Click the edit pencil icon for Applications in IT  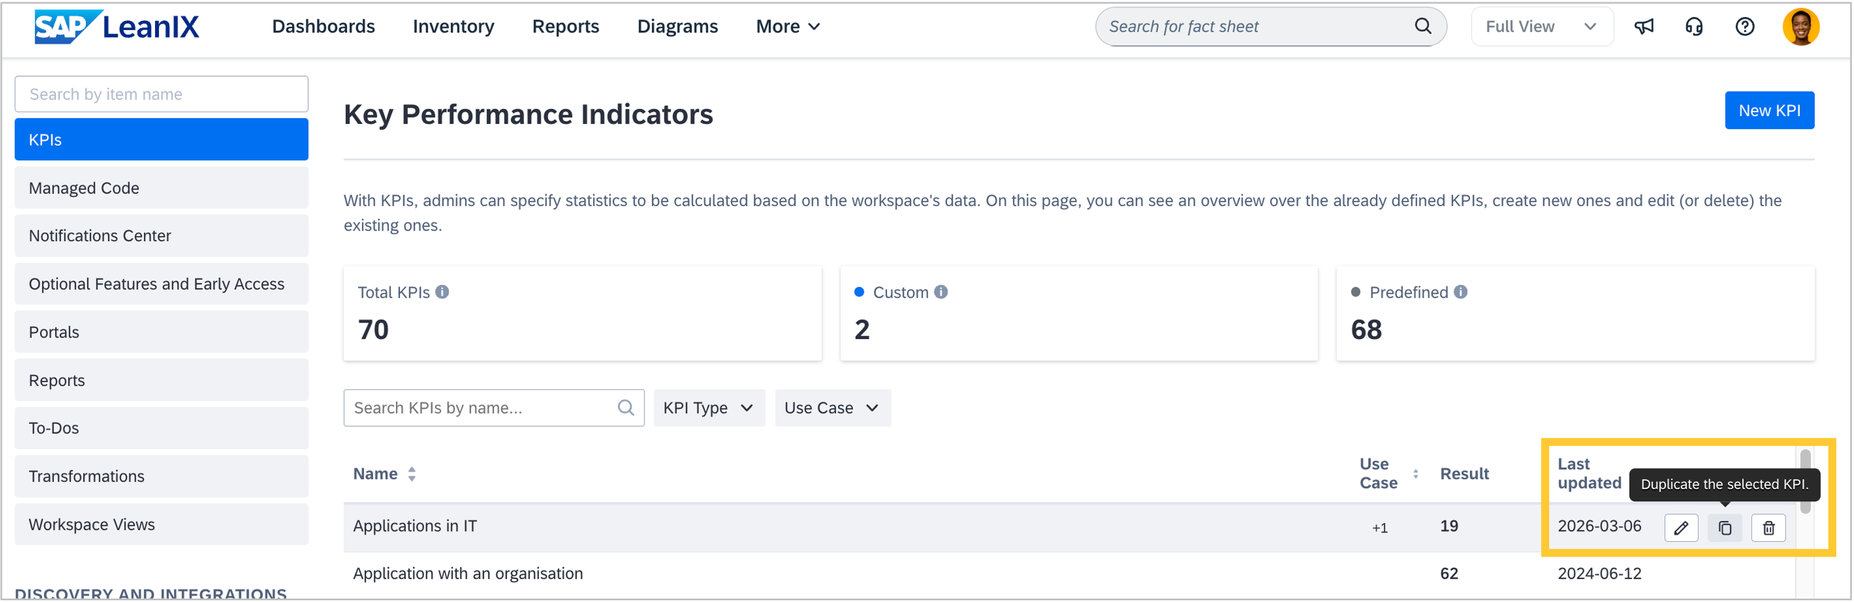point(1681,528)
